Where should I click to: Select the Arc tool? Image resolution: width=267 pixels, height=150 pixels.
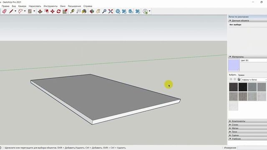click(x=20, y=11)
